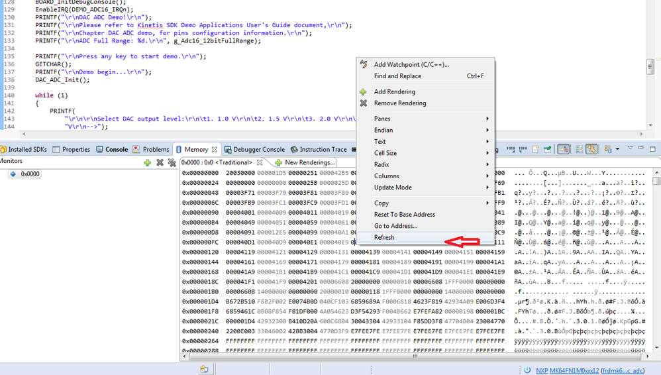The width and height of the screenshot is (661, 375).
Task: Expand the Update Mode submenu
Action: [x=425, y=187]
